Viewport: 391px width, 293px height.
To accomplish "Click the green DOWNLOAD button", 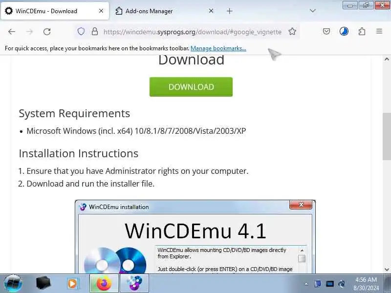I will [191, 87].
